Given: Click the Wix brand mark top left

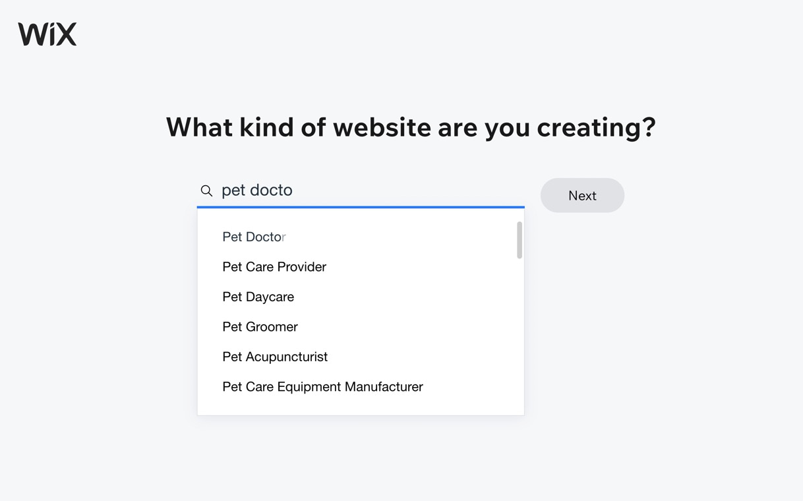Looking at the screenshot, I should point(47,33).
